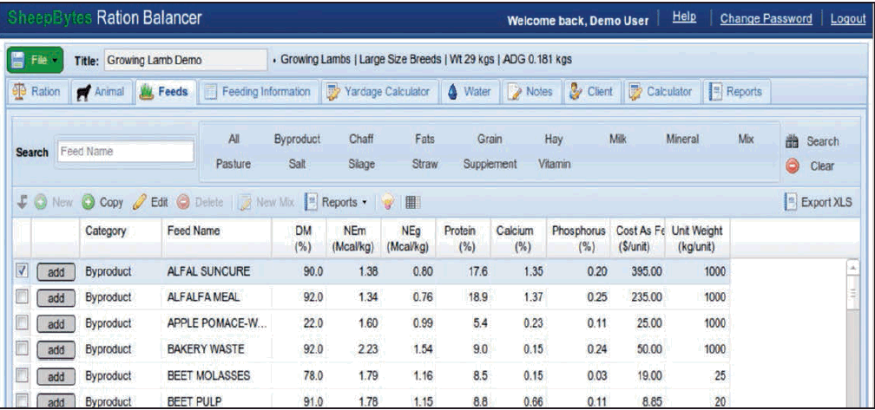Image resolution: width=875 pixels, height=410 pixels.
Task: Filter feeds by Mineral
Action: click(x=682, y=140)
